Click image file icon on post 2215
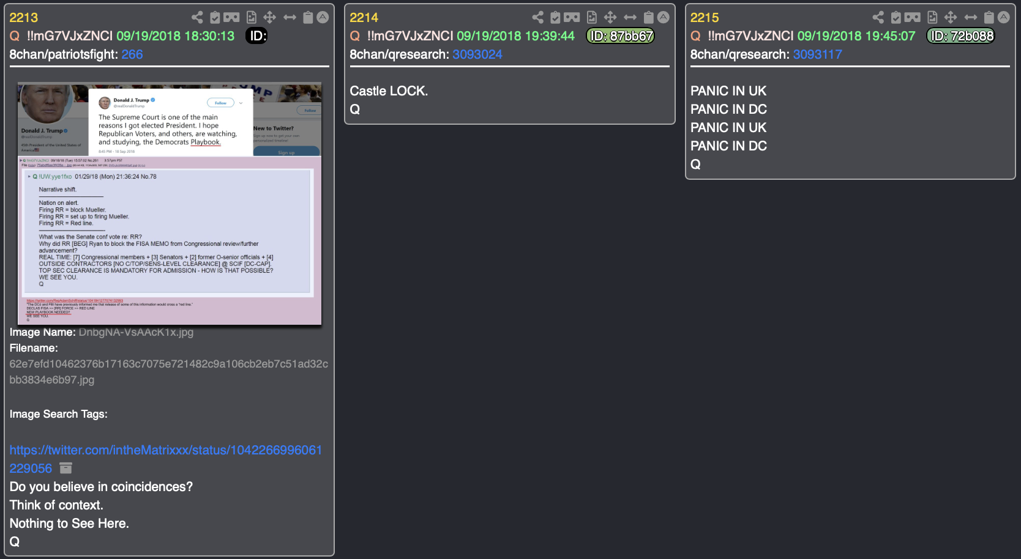 click(932, 18)
